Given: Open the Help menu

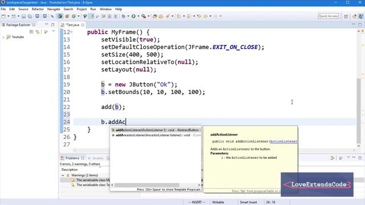Looking at the screenshot, I should [119, 9].
